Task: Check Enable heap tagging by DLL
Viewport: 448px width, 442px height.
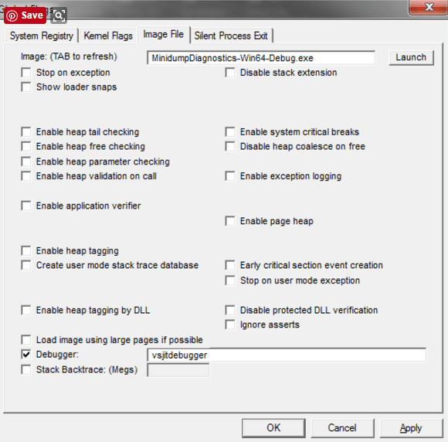Action: coord(26,310)
